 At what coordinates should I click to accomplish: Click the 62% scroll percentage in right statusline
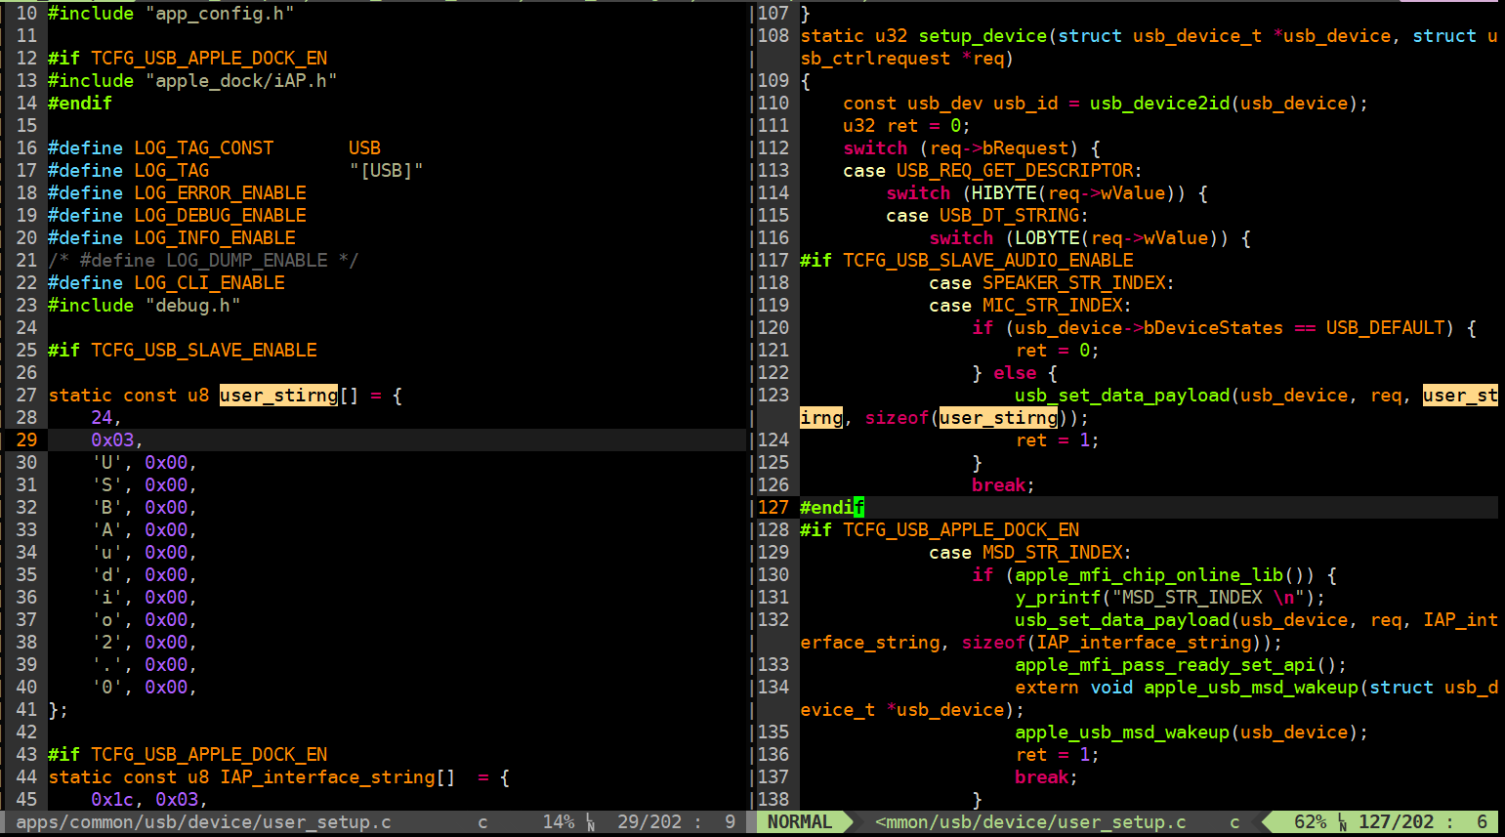click(x=1311, y=822)
